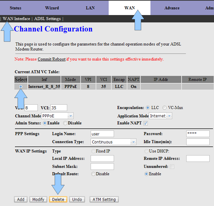
Task: Select Fixed IP type
Action: tap(93, 151)
